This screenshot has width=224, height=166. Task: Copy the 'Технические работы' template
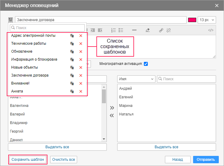tap(72, 43)
